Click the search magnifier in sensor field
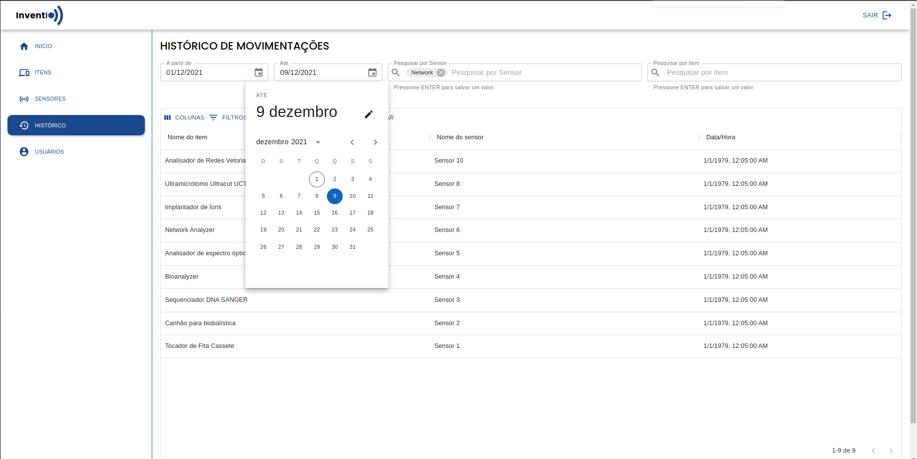Image resolution: width=917 pixels, height=459 pixels. click(395, 72)
